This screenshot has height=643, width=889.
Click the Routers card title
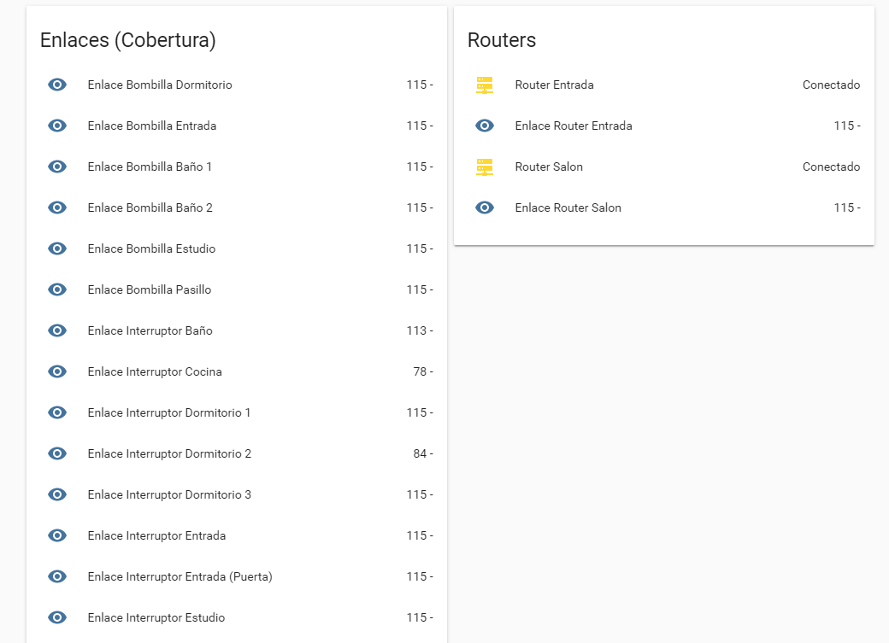502,40
